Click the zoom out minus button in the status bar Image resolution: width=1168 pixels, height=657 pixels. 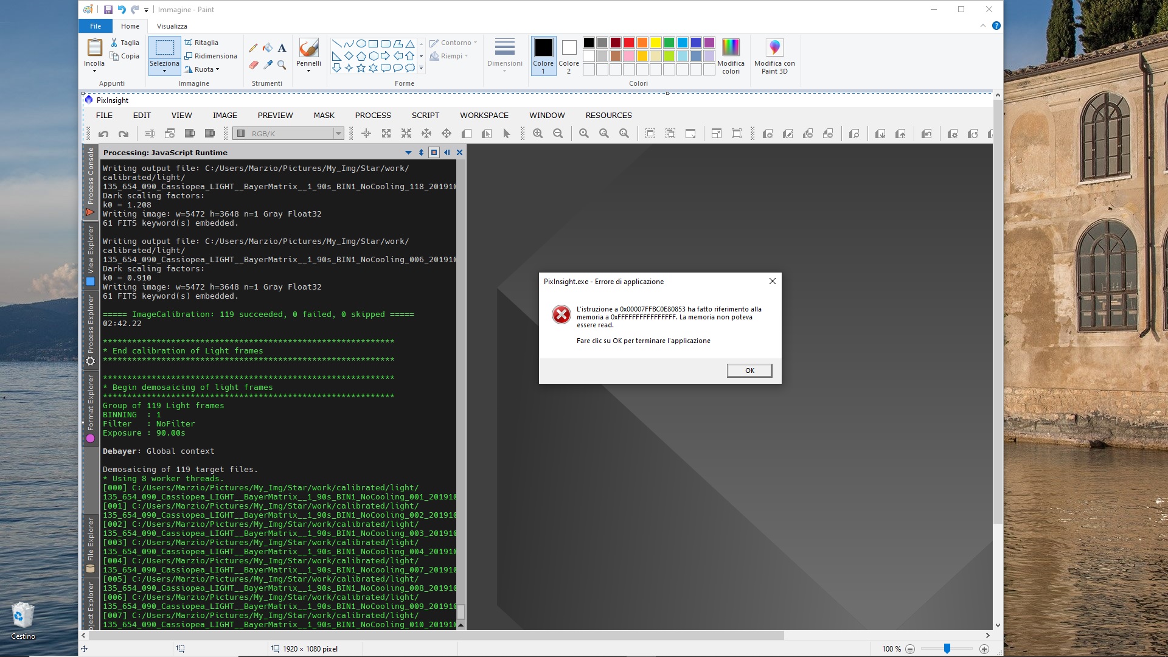point(910,649)
